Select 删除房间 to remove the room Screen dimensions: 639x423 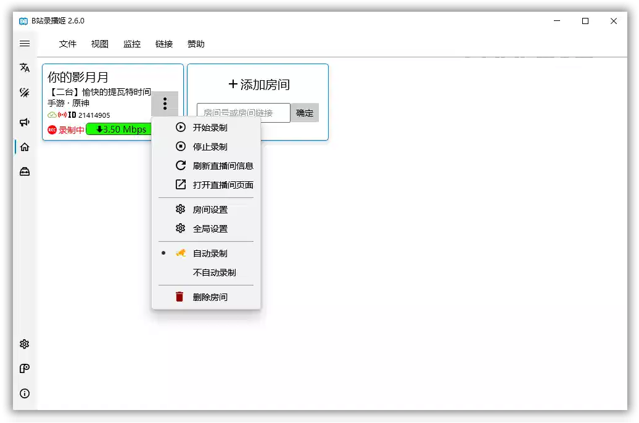210,297
